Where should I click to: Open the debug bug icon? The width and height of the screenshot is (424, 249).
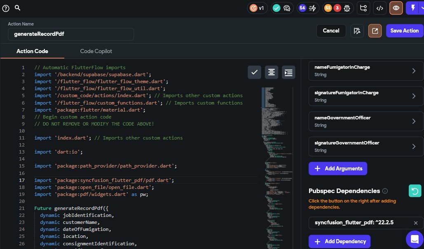[347, 8]
